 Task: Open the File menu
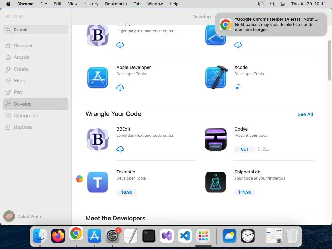pos(44,4)
